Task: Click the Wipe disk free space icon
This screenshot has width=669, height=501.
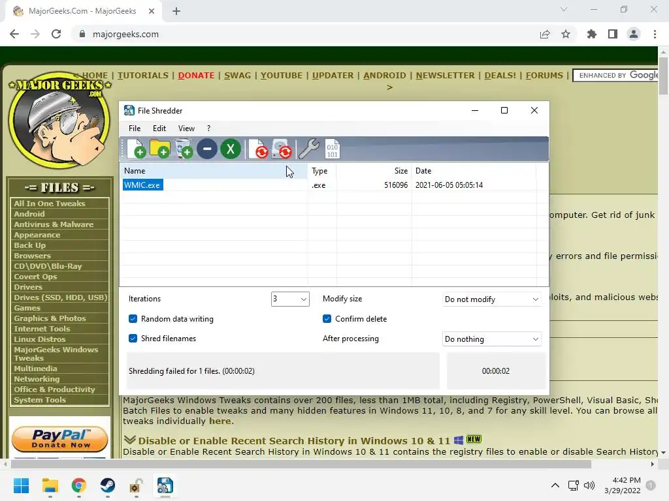Action: point(282,149)
